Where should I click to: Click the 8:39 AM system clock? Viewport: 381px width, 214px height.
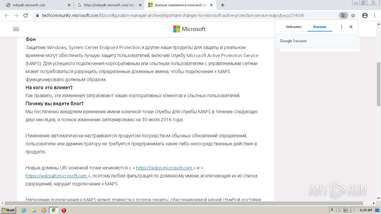(x=366, y=210)
